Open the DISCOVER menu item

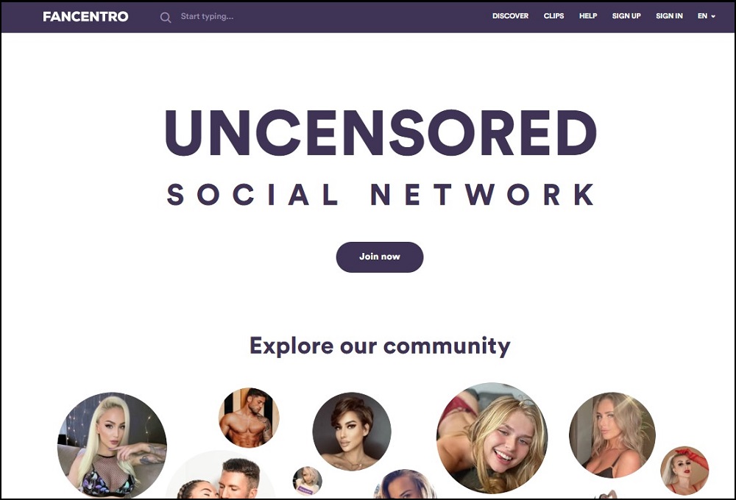[510, 16]
